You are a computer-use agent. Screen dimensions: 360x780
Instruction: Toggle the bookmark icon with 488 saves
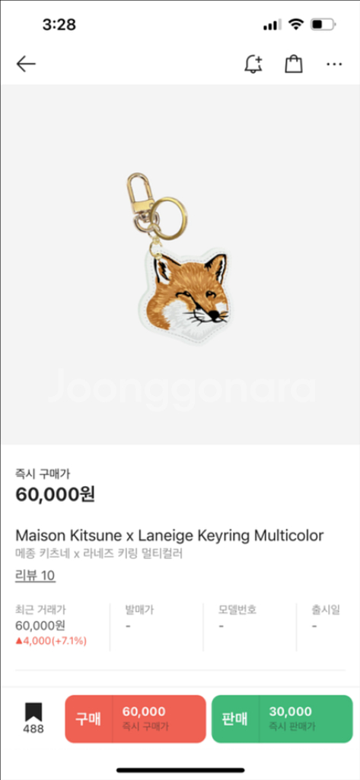pyautogui.click(x=33, y=718)
